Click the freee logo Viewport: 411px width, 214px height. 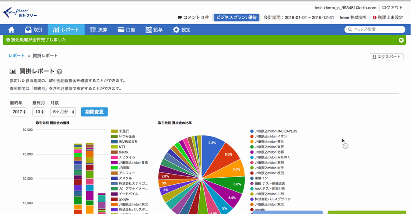tap(20, 12)
